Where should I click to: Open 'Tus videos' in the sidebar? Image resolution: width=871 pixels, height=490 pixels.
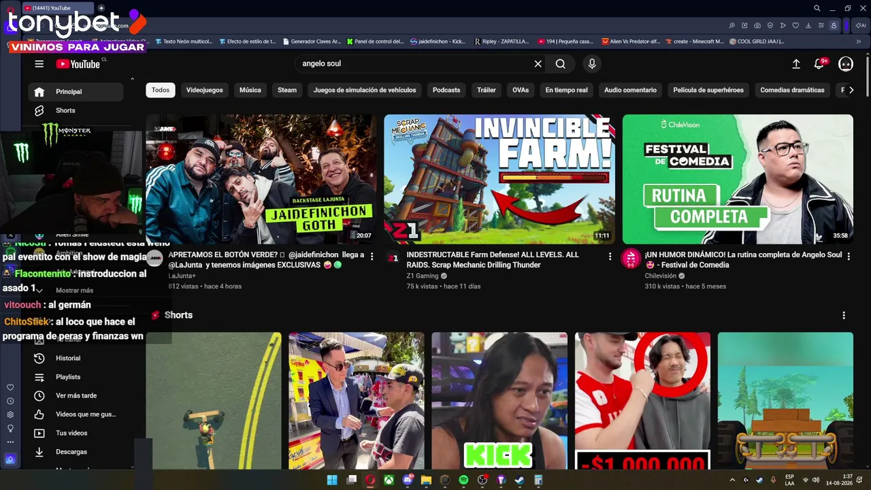pos(76,433)
